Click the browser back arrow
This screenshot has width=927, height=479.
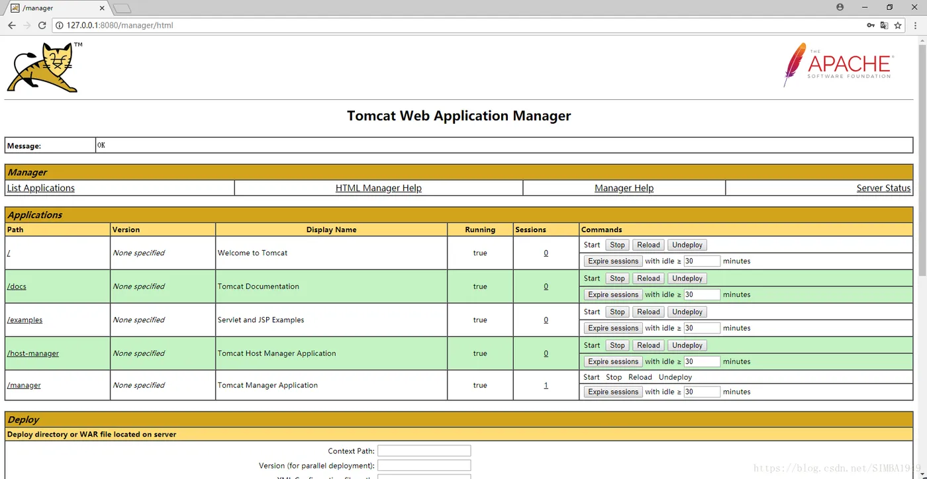click(12, 25)
